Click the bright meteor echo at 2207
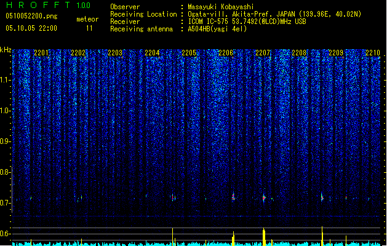Screen dimensions: 387x246 pyautogui.click(x=264, y=197)
